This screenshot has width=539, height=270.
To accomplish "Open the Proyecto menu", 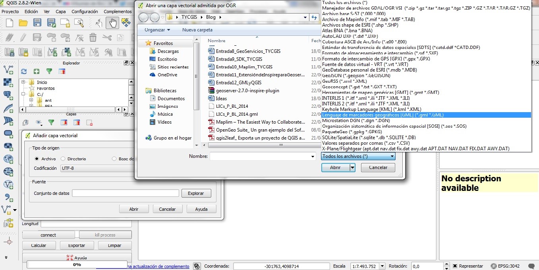I will 10,12.
